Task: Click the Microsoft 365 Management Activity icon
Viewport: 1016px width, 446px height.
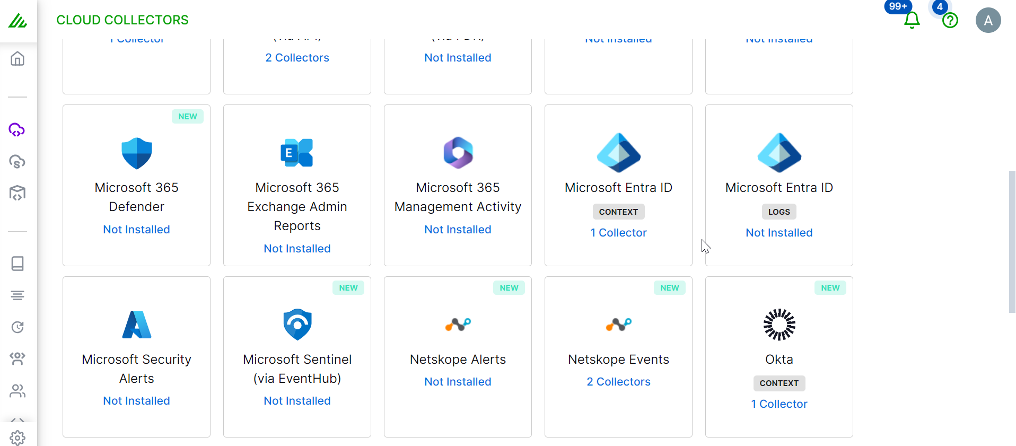Action: pos(458,153)
